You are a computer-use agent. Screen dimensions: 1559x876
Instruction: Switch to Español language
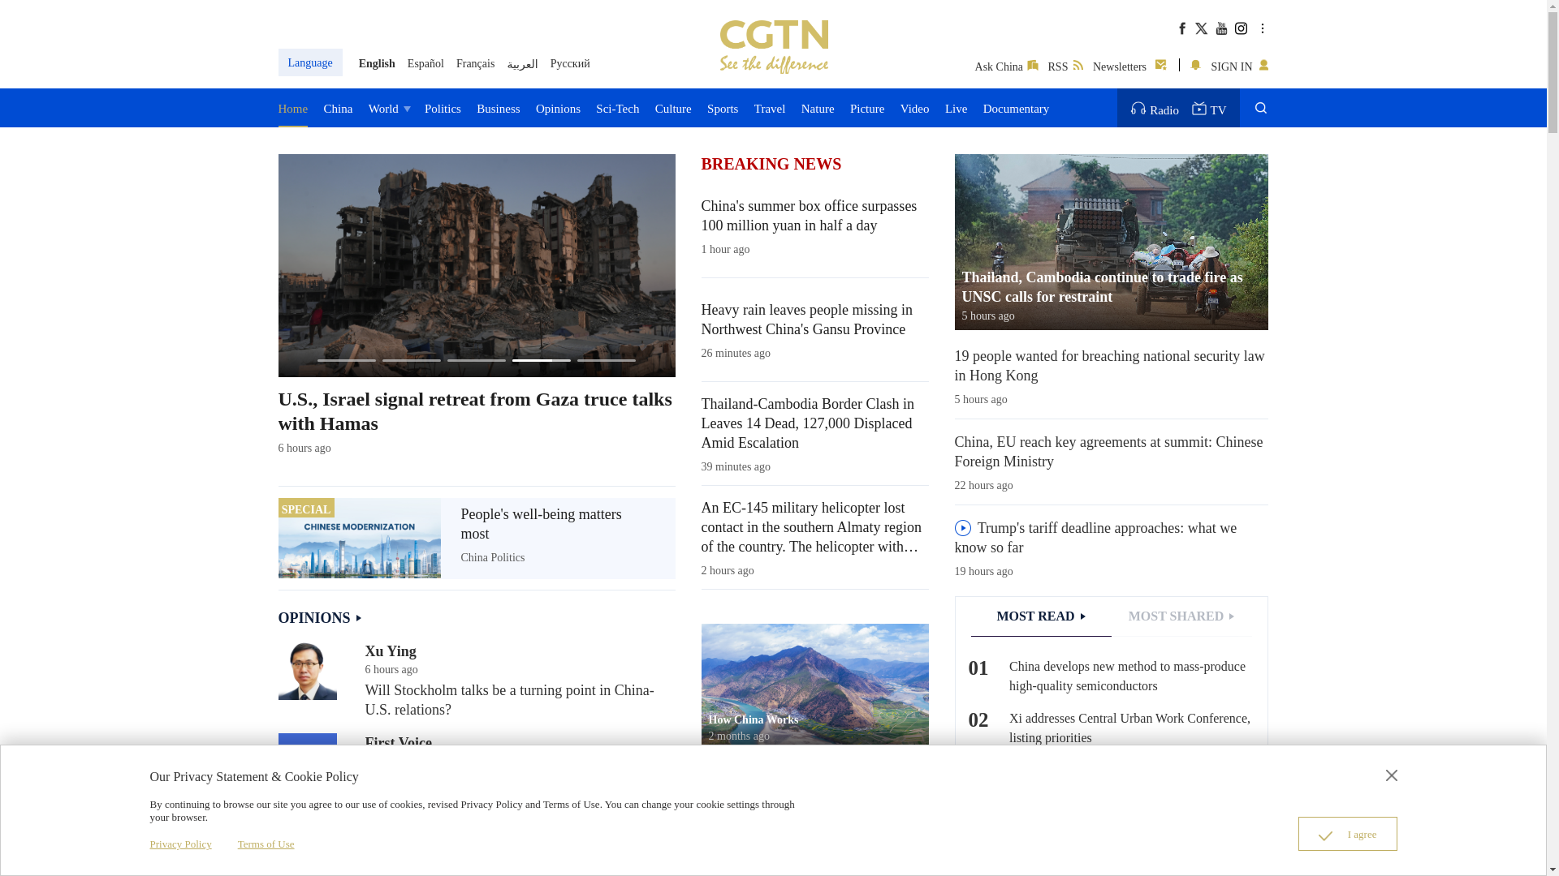click(425, 63)
